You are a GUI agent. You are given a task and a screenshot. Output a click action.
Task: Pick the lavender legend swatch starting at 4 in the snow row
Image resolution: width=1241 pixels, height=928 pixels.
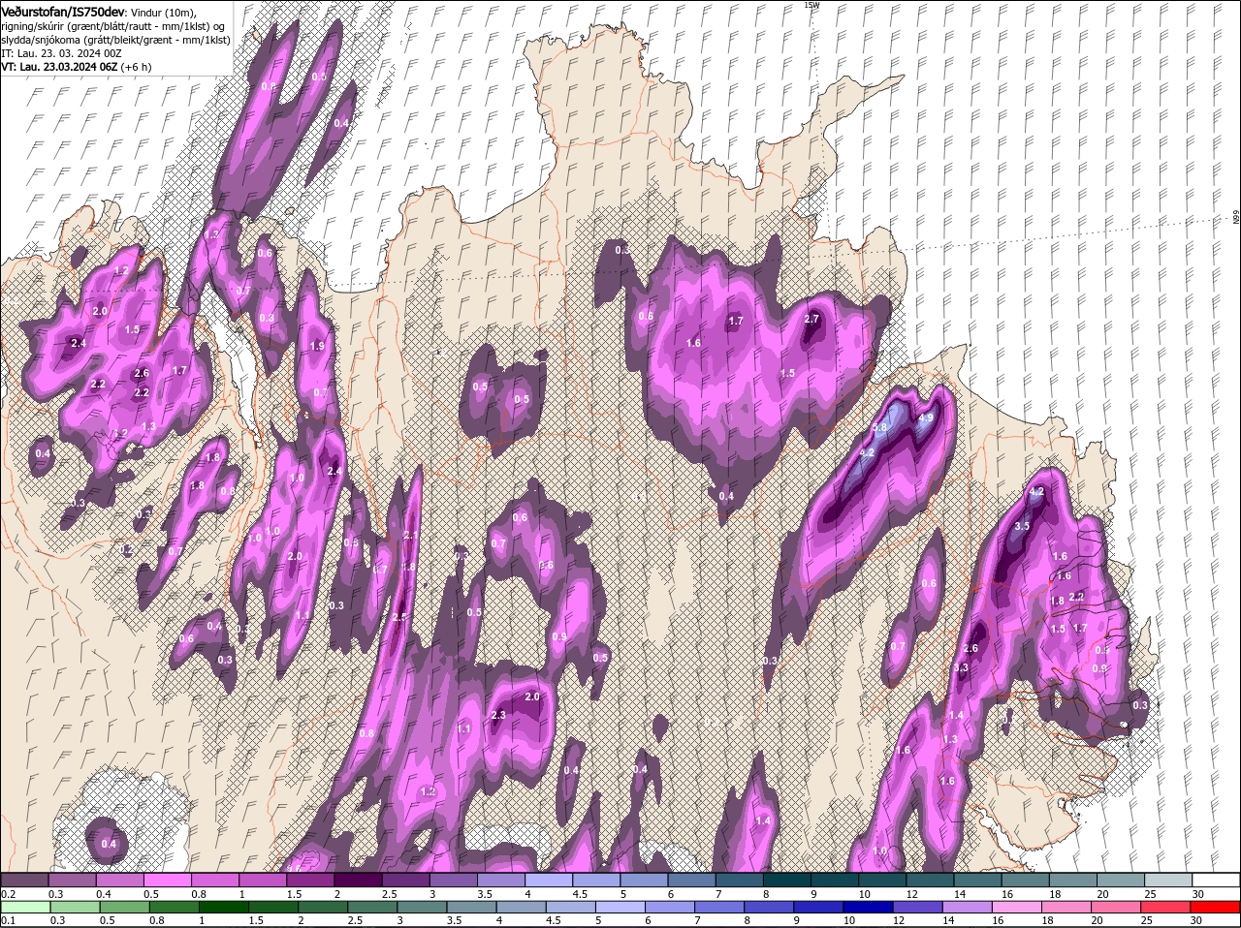(x=548, y=880)
